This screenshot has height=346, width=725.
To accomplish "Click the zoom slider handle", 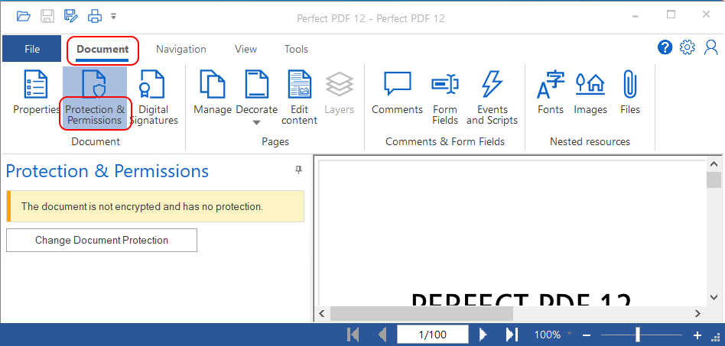I will pyautogui.click(x=638, y=335).
